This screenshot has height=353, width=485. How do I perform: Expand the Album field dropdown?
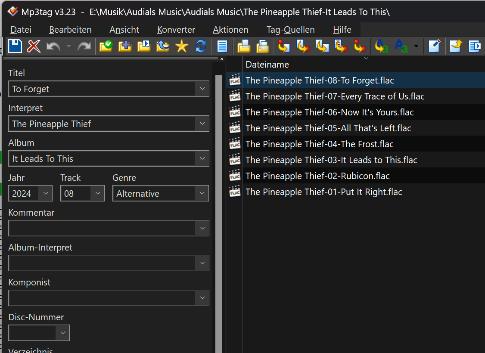[x=202, y=158]
